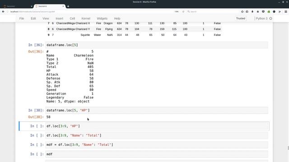This screenshot has height=162, width=289.
Task: Open the toolbar icon left of hamburger menu
Action: click(x=280, y=12)
